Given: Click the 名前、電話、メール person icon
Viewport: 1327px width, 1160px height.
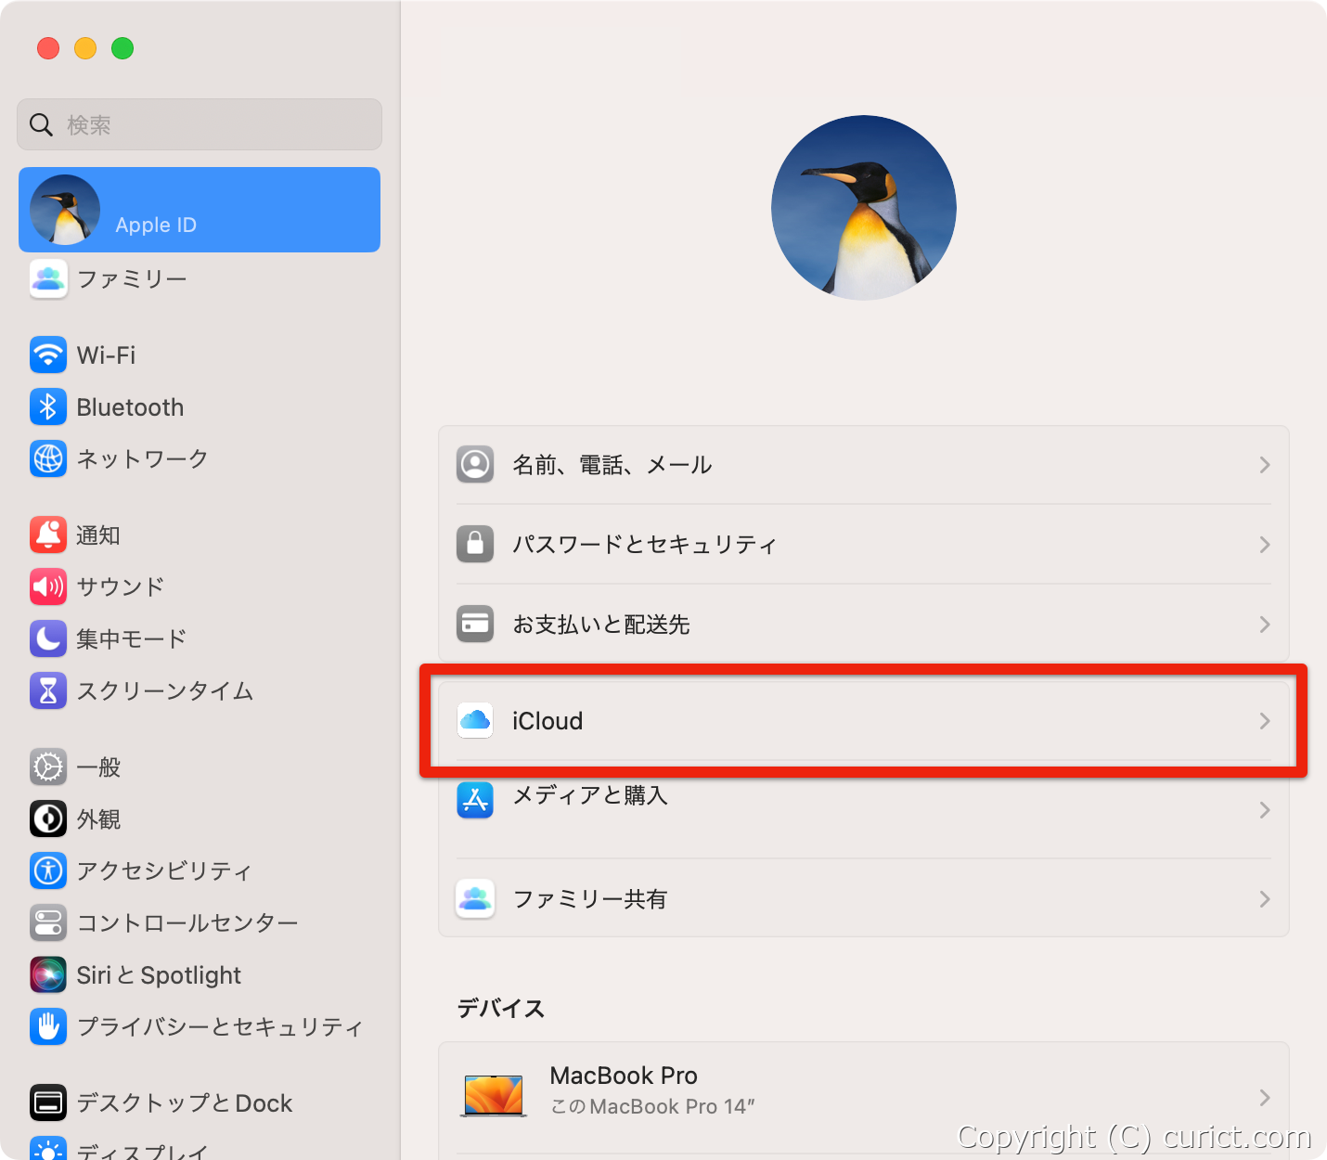Looking at the screenshot, I should click(475, 464).
